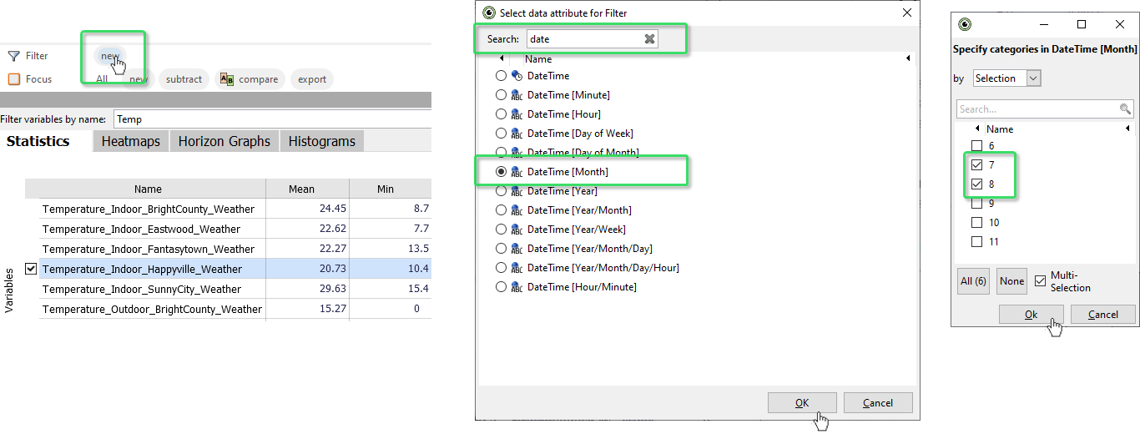This screenshot has height=434, width=1140.
Task: Click the magnifier icon in category search
Action: (1125, 109)
